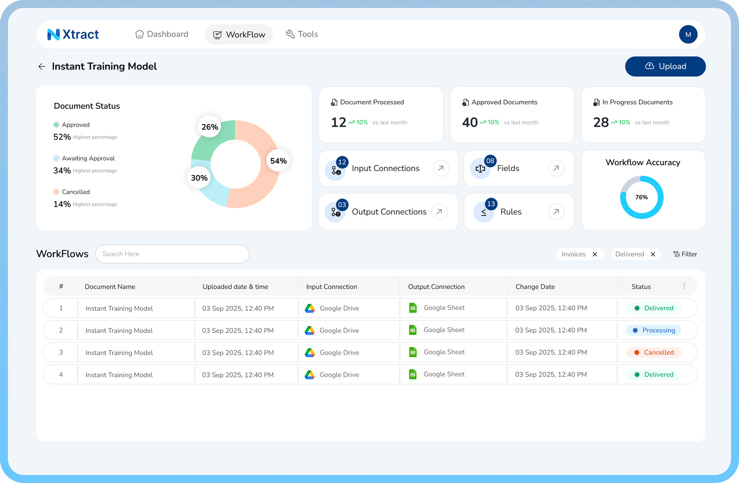
Task: Open the Fields arrow icon
Action: 556,168
